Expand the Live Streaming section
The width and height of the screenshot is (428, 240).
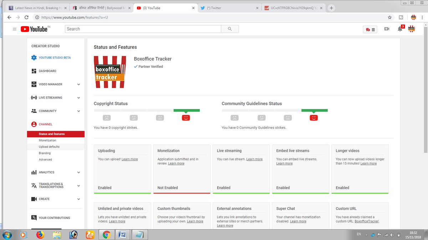coord(78,98)
